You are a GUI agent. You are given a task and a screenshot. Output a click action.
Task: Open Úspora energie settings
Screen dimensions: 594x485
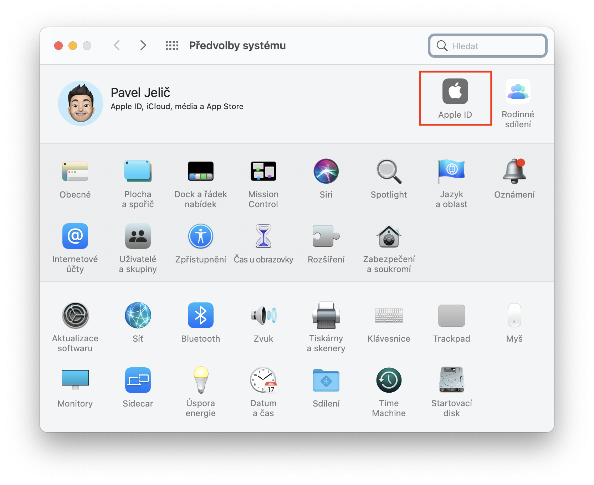pyautogui.click(x=200, y=393)
